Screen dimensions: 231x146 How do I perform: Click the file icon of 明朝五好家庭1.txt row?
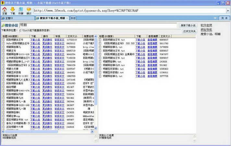click(100, 69)
